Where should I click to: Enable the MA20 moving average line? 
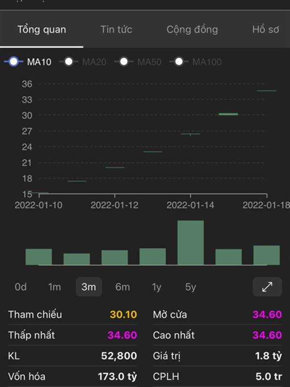pyautogui.click(x=83, y=62)
